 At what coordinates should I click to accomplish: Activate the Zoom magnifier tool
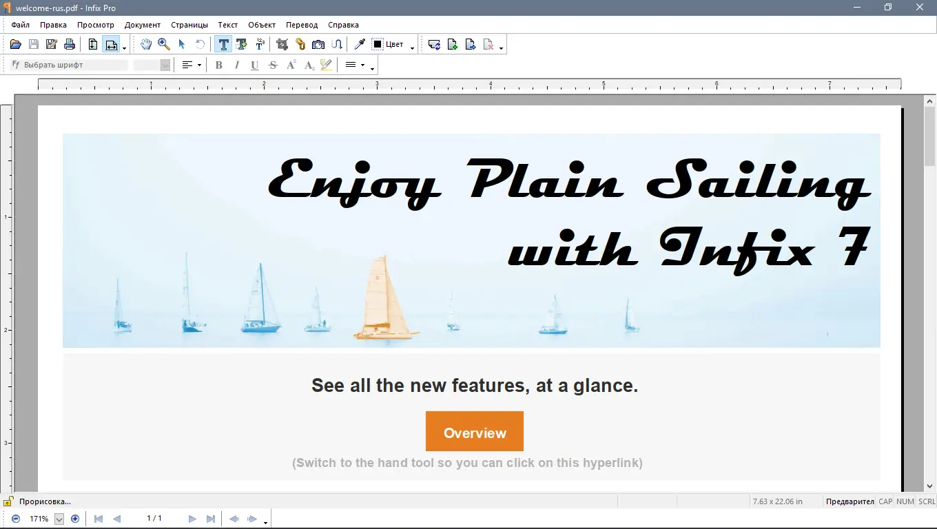[164, 44]
